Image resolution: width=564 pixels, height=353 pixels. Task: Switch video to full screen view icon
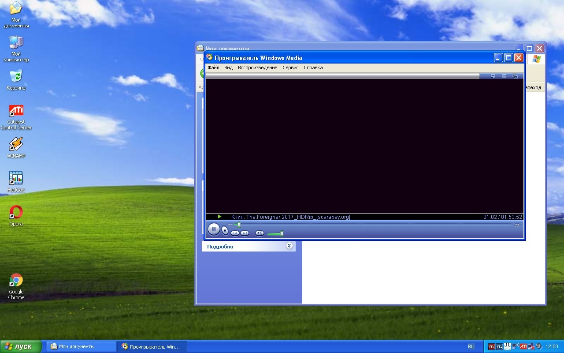(x=504, y=76)
